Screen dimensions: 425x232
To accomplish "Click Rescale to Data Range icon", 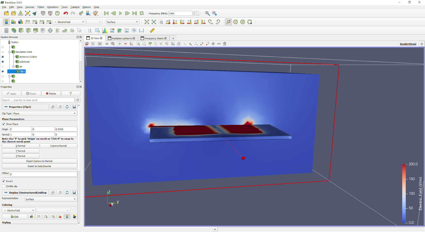I will pyautogui.click(x=28, y=22).
